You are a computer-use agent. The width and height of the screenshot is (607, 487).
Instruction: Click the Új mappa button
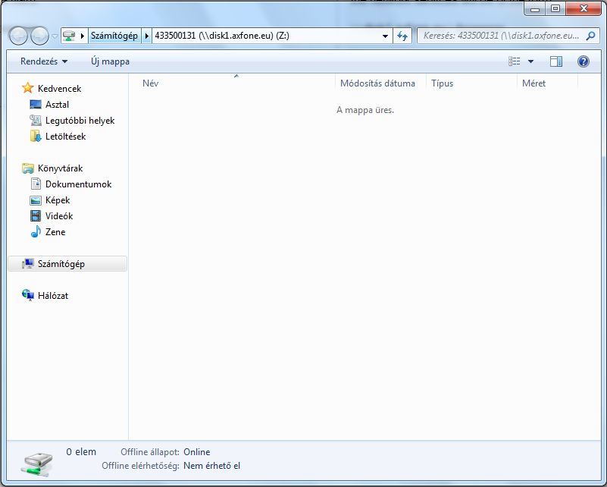[110, 61]
